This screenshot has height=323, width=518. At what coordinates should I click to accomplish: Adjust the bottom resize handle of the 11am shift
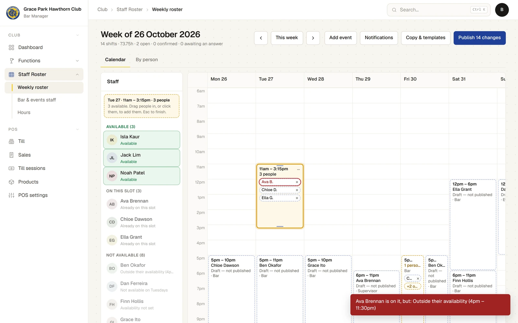[280, 226]
